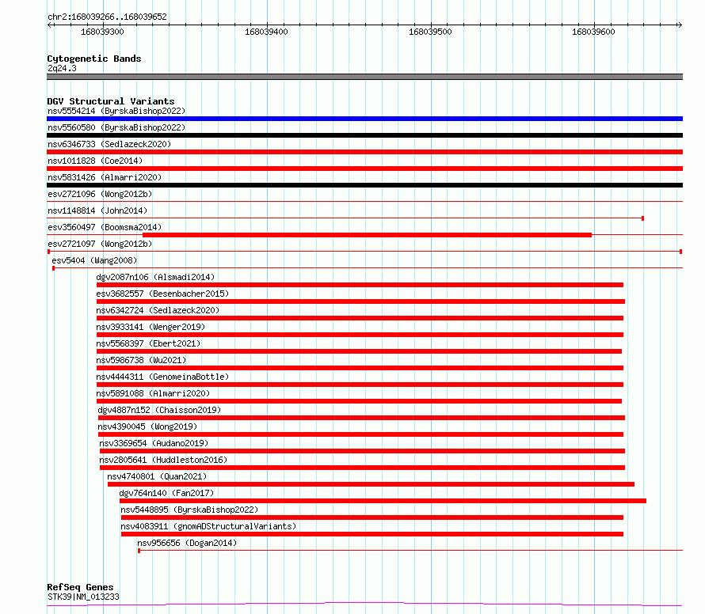This screenshot has width=705, height=614.
Task: Open dgv764n140 (Fan2017) variant
Action: (166, 493)
